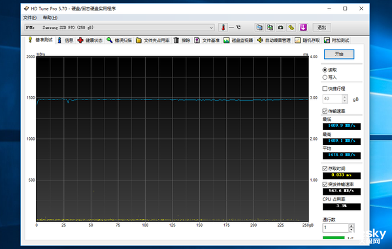Select the 读取 read radio button

pos(325,70)
